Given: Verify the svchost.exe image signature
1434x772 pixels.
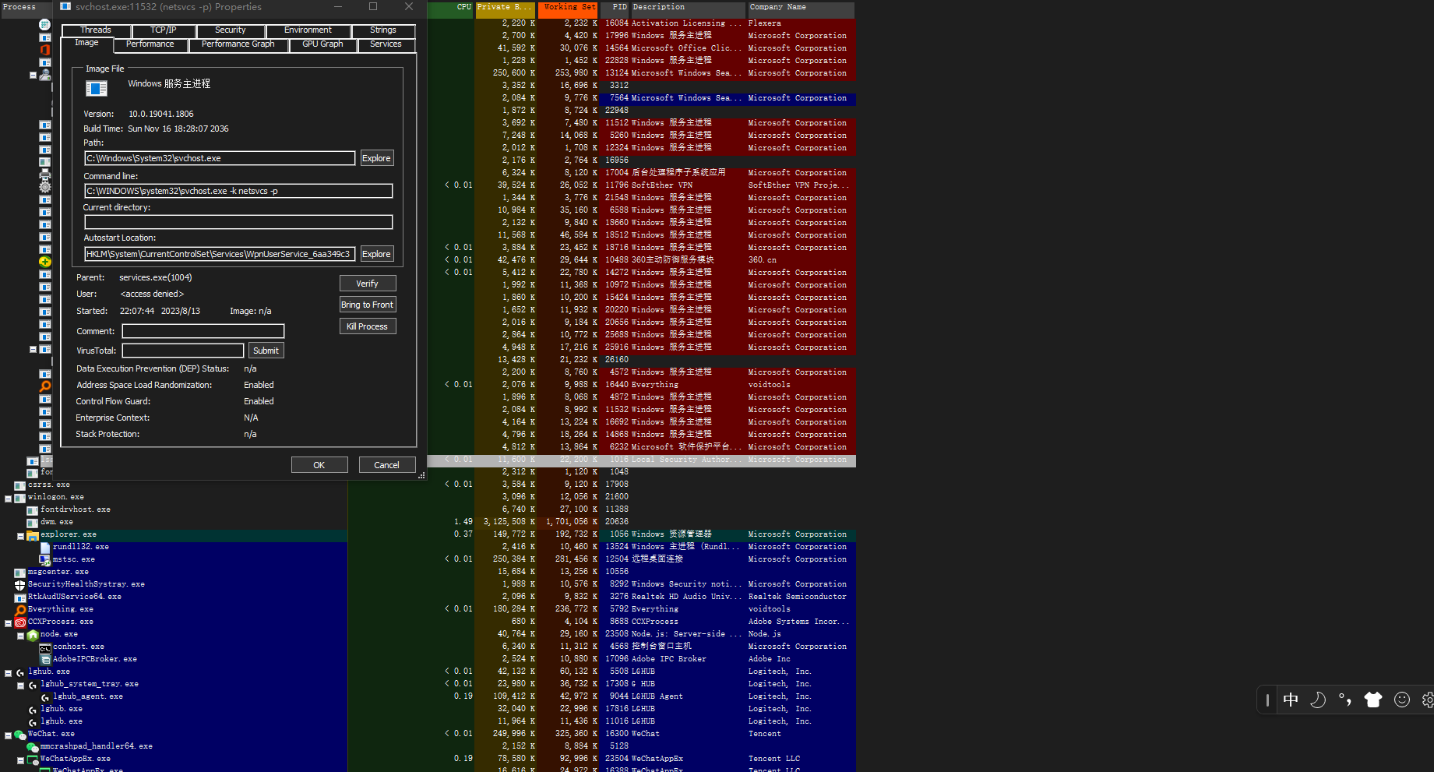Looking at the screenshot, I should (x=367, y=283).
